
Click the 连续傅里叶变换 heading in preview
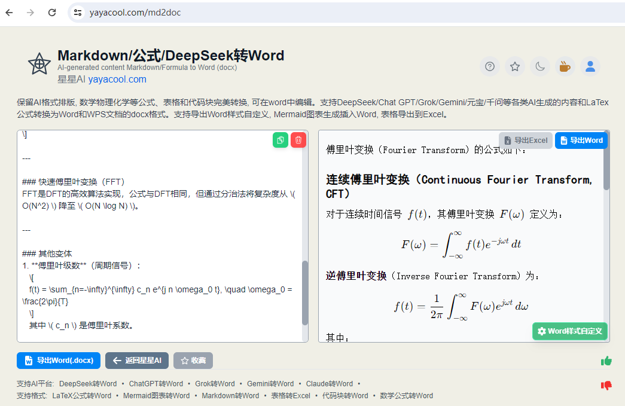[459, 187]
